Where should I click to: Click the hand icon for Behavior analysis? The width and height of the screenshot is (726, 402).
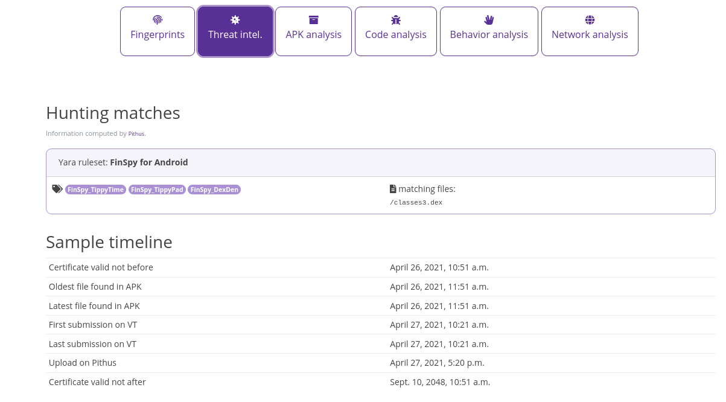[489, 20]
